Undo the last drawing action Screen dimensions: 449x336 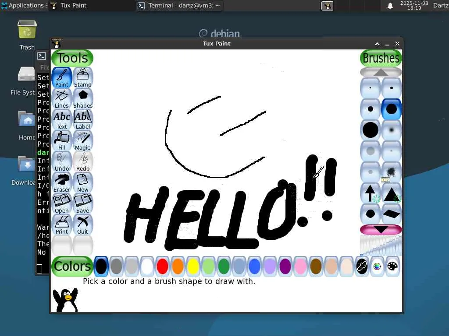click(61, 162)
